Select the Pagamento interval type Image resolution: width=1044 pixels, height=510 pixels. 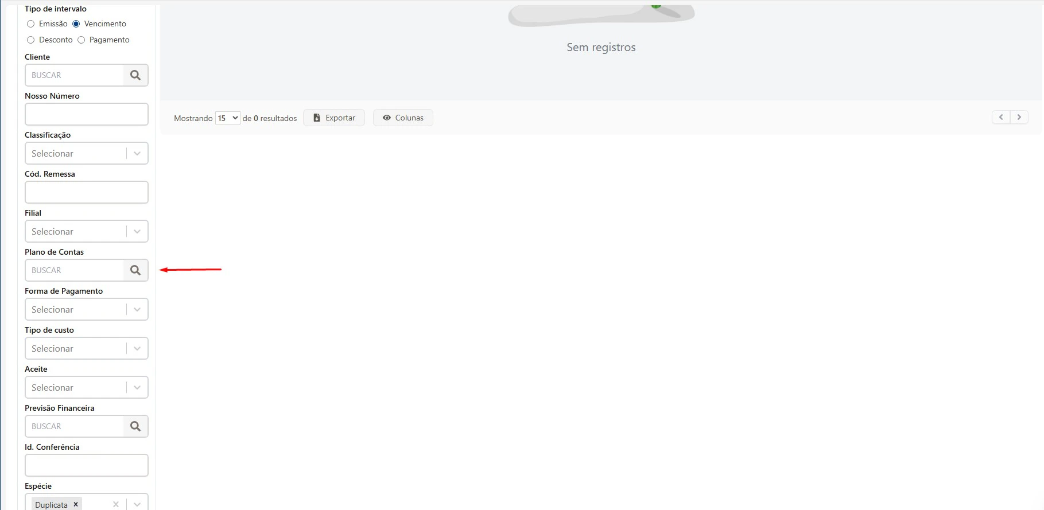[x=81, y=40]
